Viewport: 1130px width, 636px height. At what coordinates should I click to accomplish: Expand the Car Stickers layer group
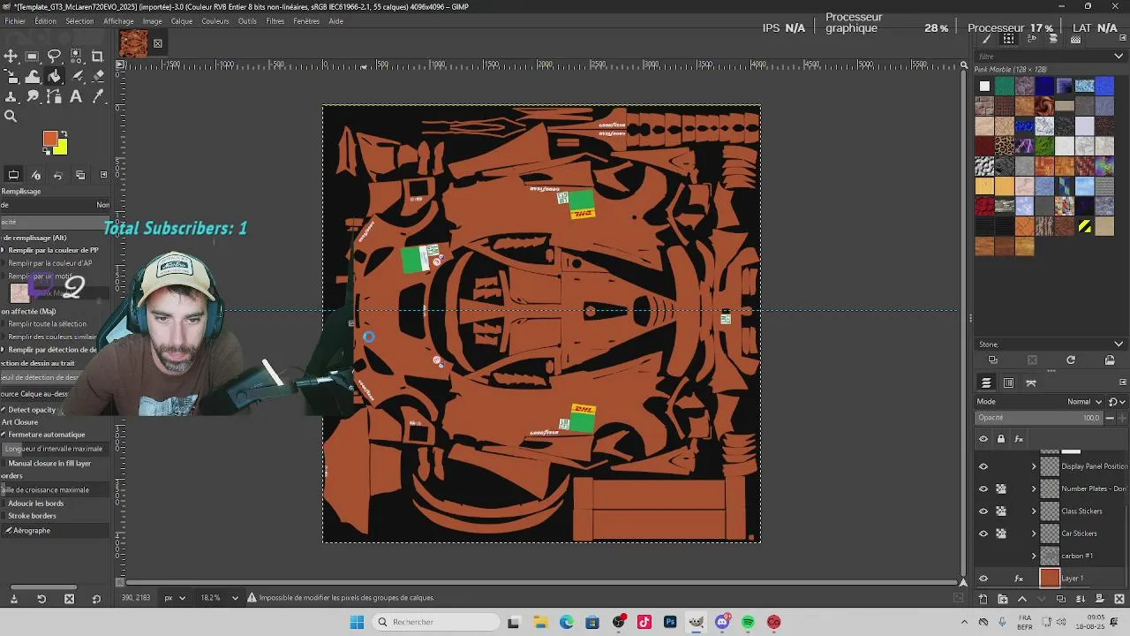1034,534
